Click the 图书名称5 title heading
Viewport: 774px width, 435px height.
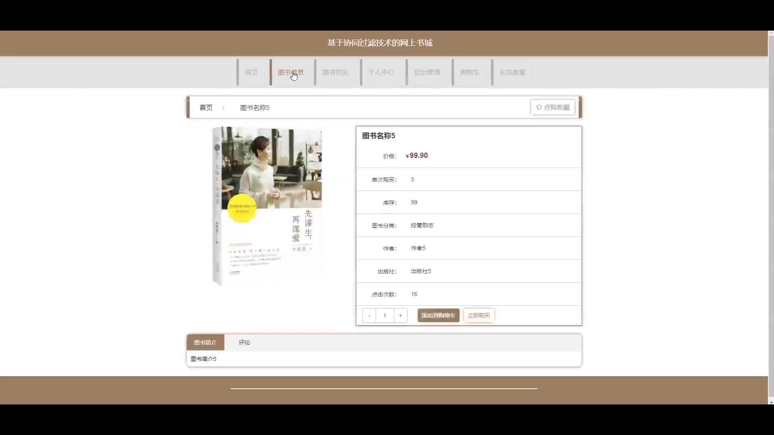(379, 136)
